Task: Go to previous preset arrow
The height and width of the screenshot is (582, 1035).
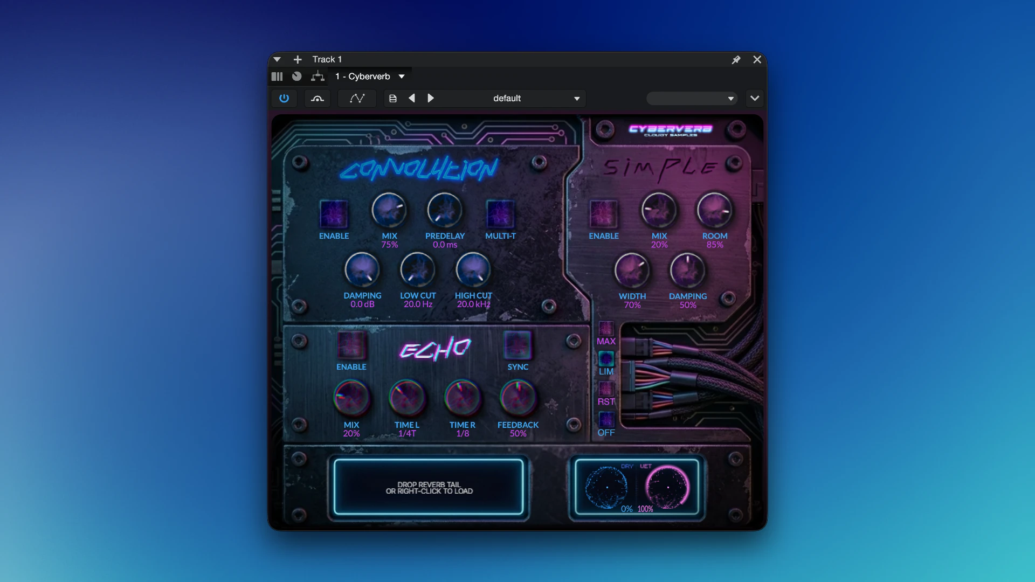Action: 412,98
